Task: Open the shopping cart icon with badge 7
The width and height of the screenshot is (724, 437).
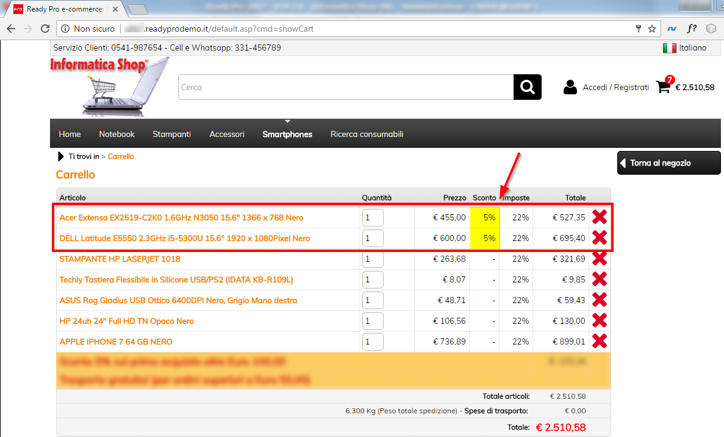Action: click(664, 85)
